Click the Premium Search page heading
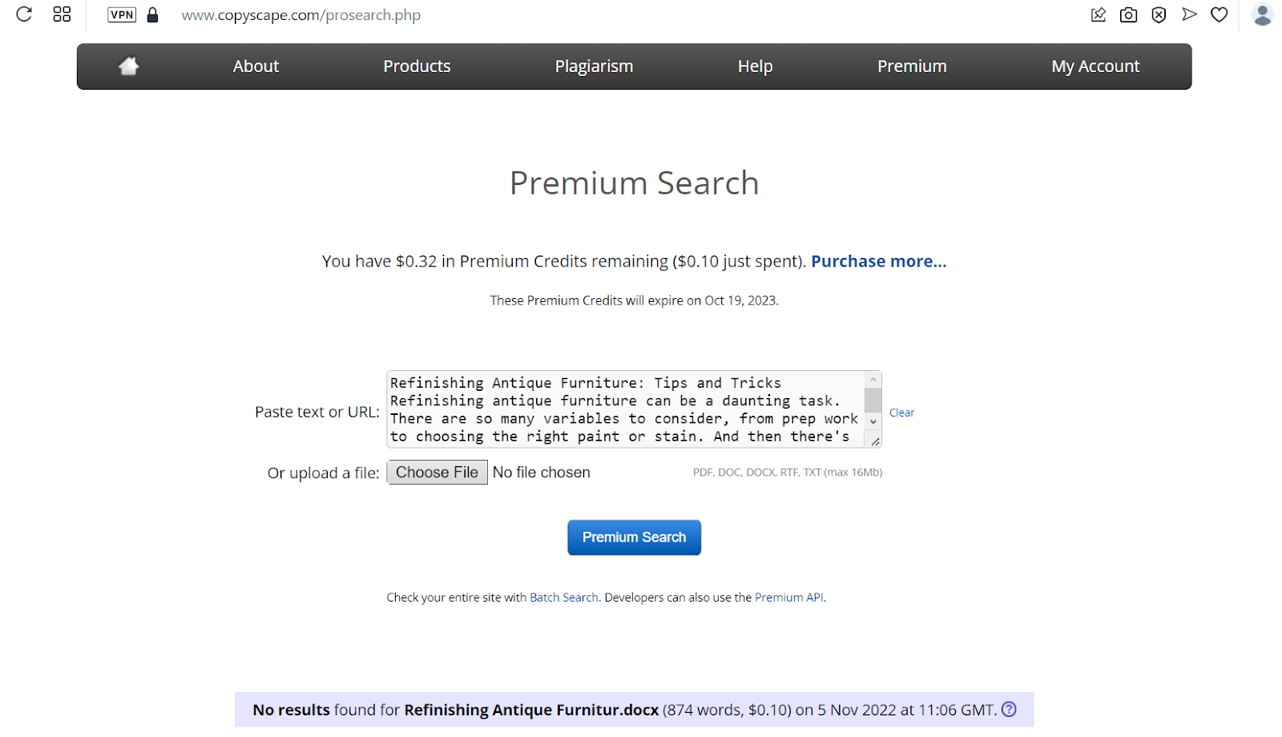 click(x=634, y=183)
